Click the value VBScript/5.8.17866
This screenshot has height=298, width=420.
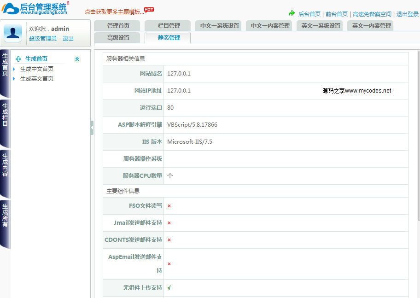click(x=192, y=125)
